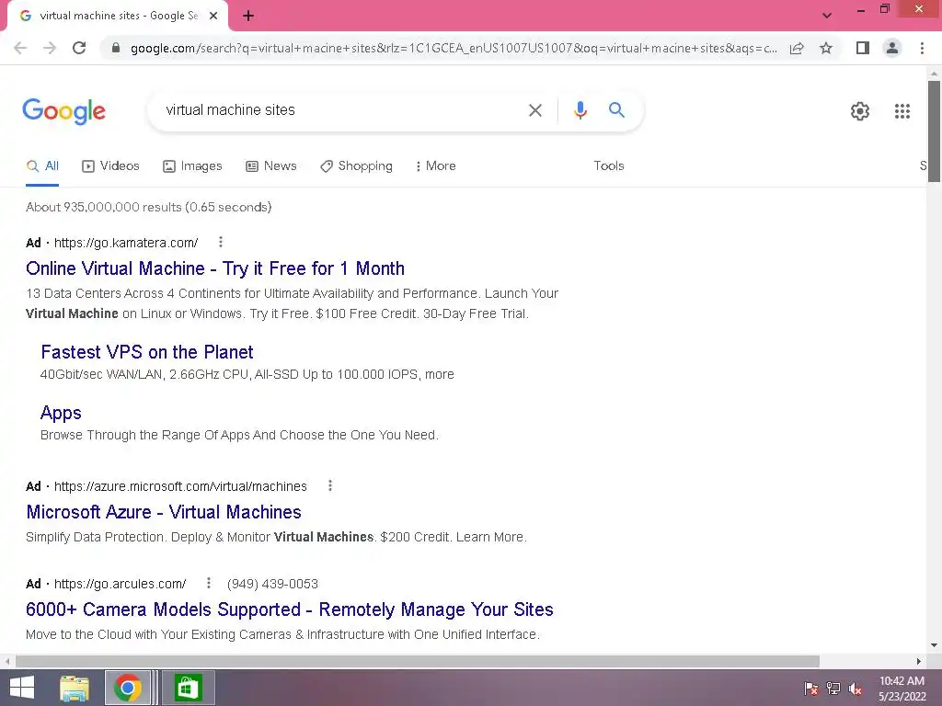Screen dimensions: 942x706
Task: Click the network tray icon
Action: 833,689
